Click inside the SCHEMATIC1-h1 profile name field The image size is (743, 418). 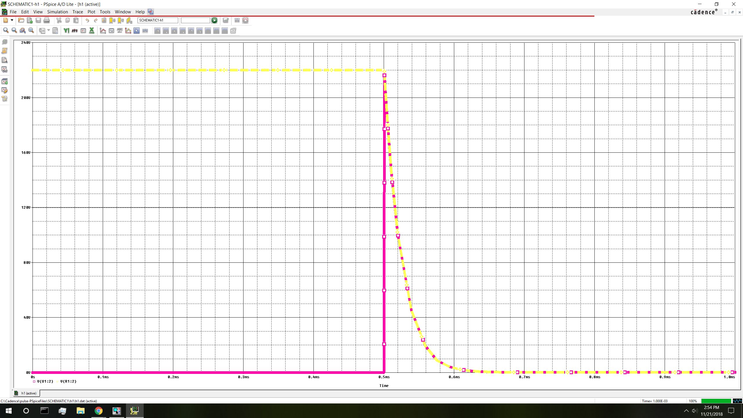point(158,20)
